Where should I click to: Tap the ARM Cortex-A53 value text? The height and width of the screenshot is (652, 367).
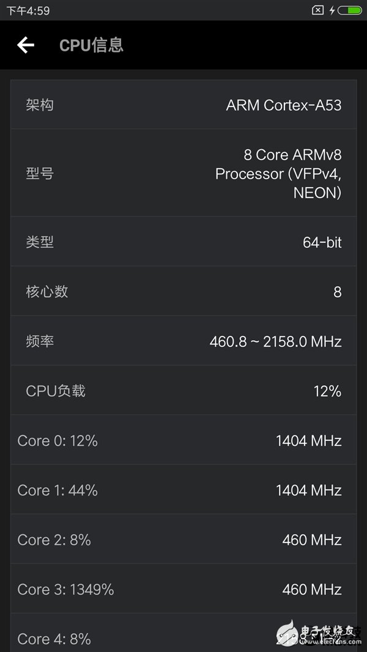(x=283, y=105)
